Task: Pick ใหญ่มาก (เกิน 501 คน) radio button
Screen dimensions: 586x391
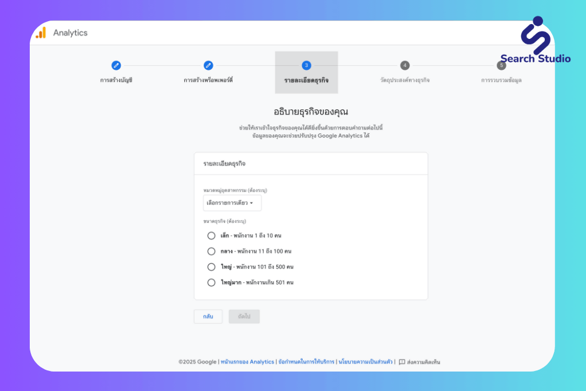Action: pos(212,282)
